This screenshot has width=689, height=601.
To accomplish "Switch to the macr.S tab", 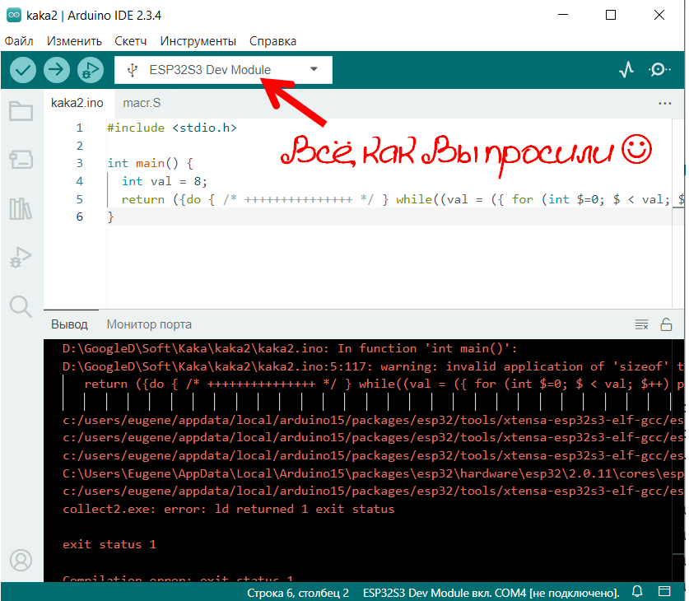I will click(x=142, y=103).
